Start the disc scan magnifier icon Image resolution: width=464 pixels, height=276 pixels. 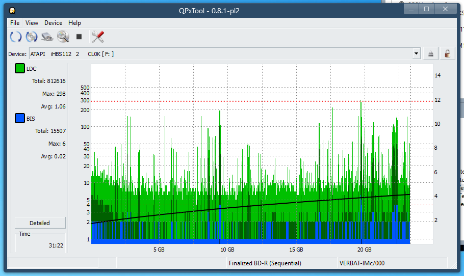[x=63, y=37]
